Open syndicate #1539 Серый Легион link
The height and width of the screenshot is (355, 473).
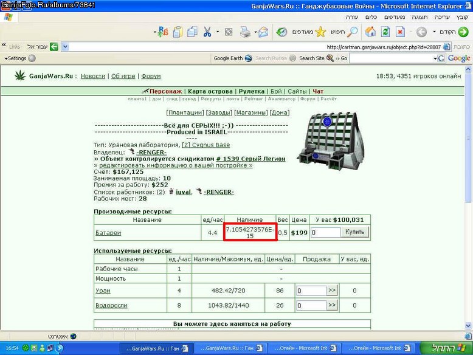[x=250, y=159]
